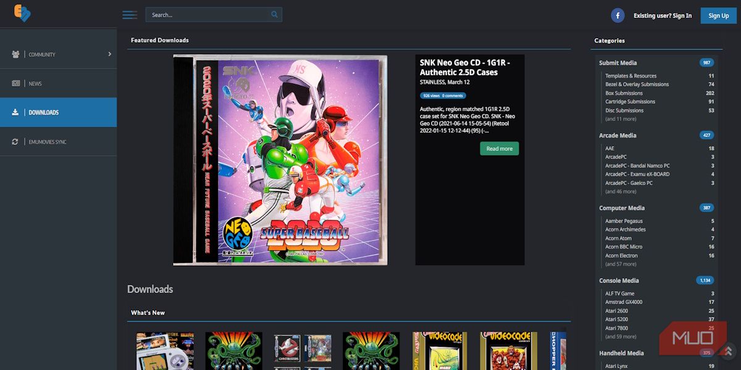
Task: Click the magnifying glass search icon
Action: point(274,14)
